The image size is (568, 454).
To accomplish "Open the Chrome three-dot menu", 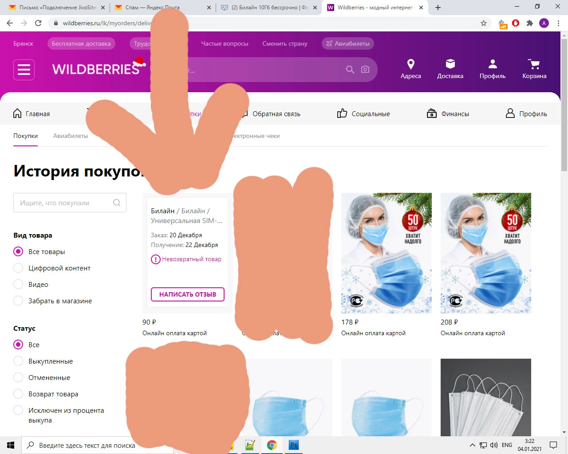I will coord(559,23).
